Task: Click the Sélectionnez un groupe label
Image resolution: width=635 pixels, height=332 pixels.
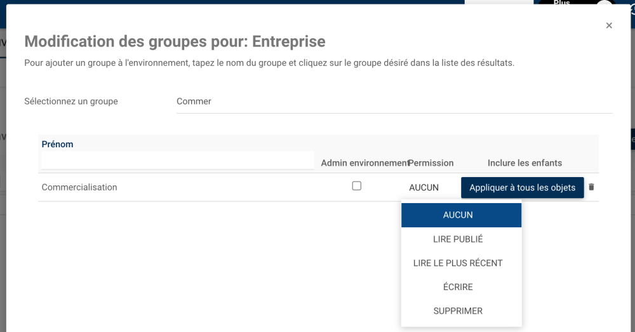Action: point(71,102)
